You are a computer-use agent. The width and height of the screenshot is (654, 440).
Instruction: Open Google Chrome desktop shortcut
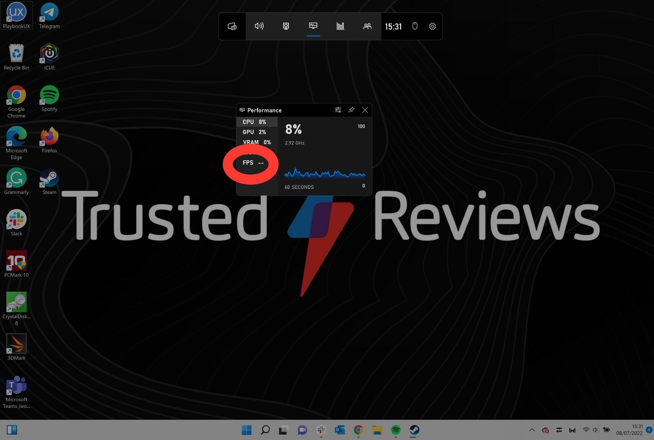point(17,102)
